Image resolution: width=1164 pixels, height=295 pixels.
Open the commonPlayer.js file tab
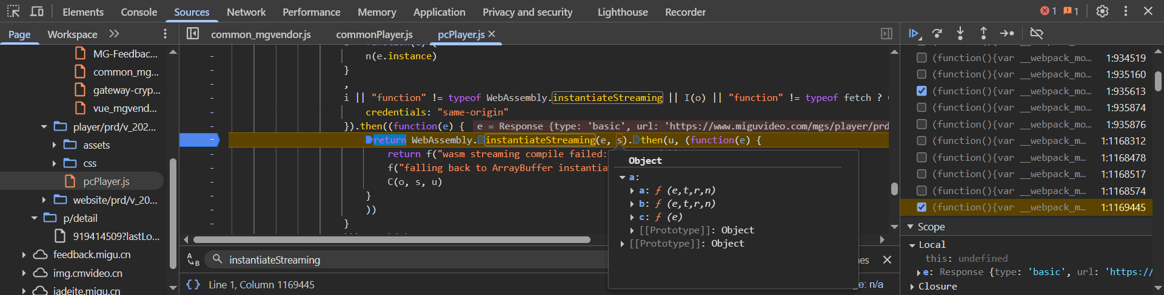click(x=374, y=34)
